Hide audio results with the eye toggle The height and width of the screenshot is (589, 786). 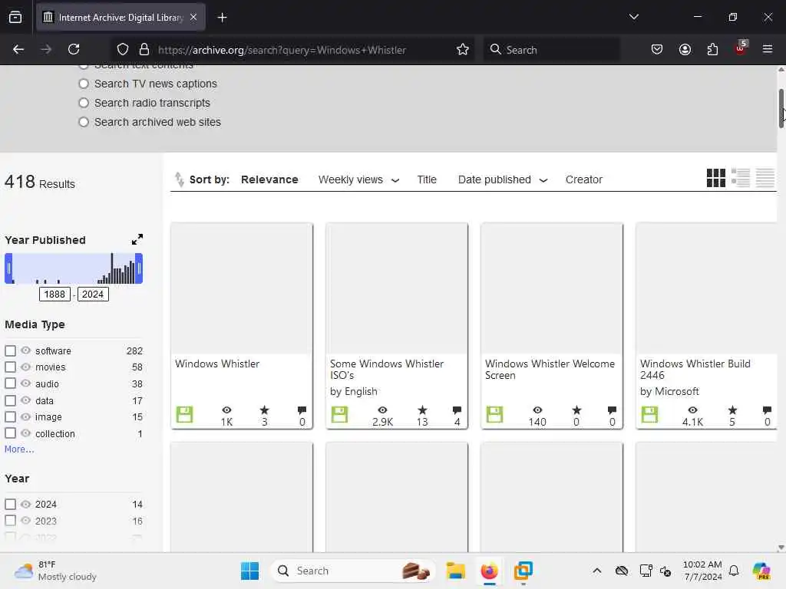(25, 383)
